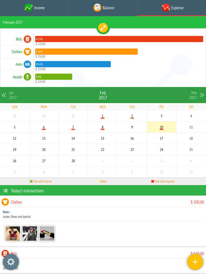Click the yellow expand chart button

click(x=103, y=28)
